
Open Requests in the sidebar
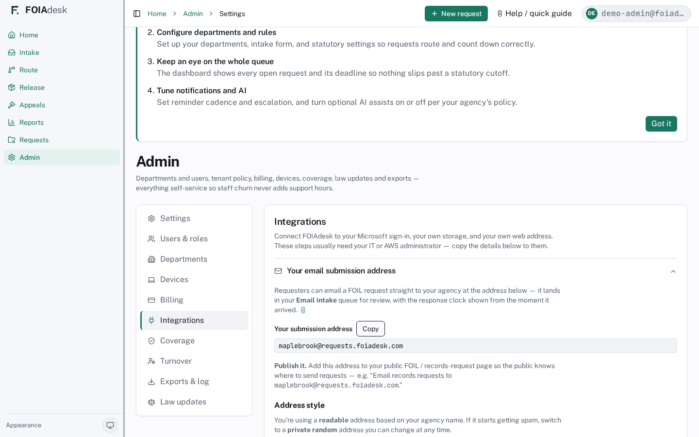tap(62, 140)
